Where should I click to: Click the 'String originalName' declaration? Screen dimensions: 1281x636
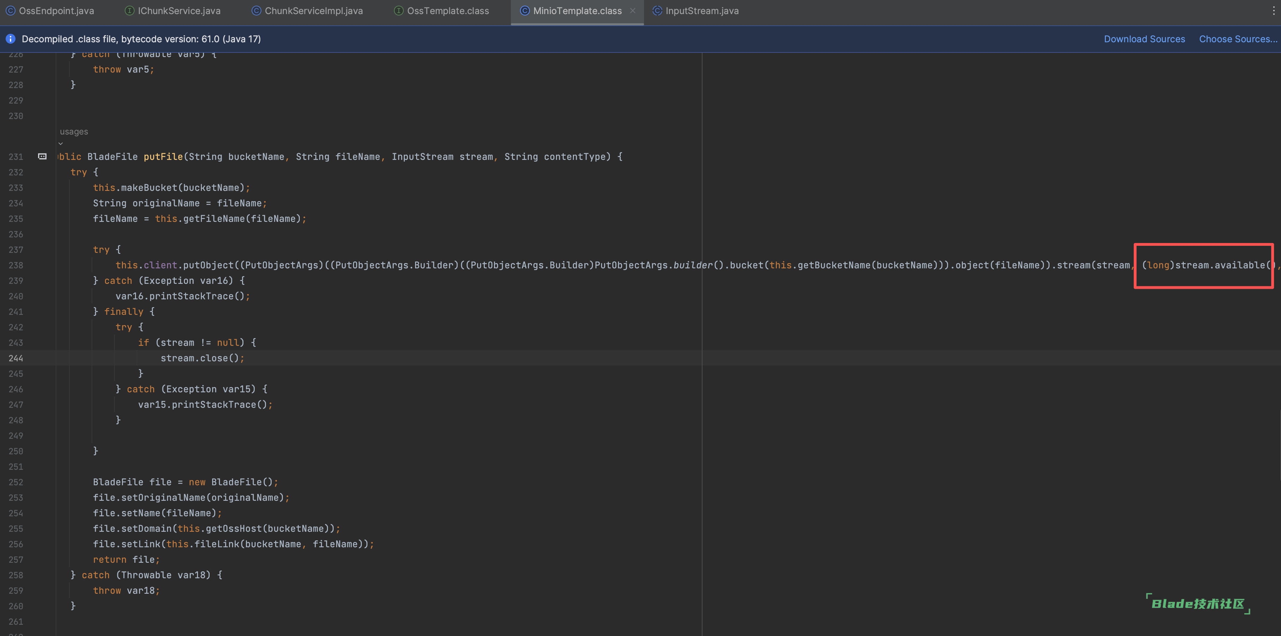coord(146,203)
